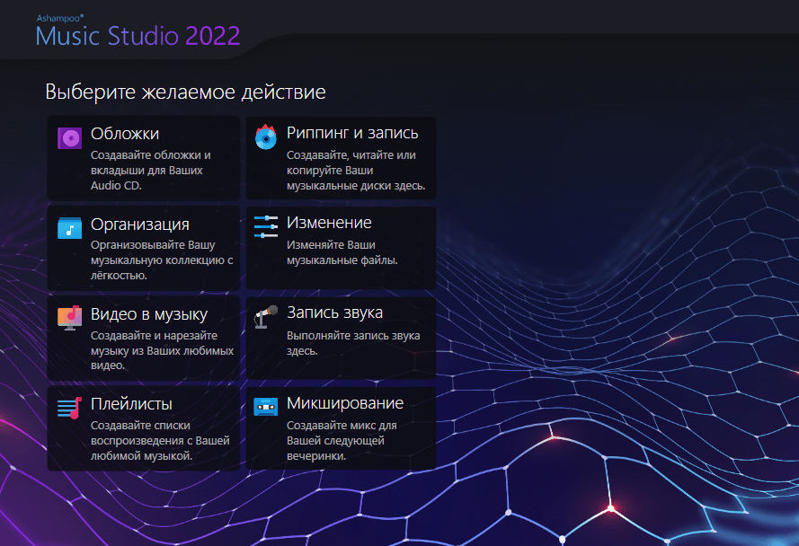Click text 'Выполняйте запись звука здесь.'
Viewport: 799px width, 546px height.
[x=353, y=343]
